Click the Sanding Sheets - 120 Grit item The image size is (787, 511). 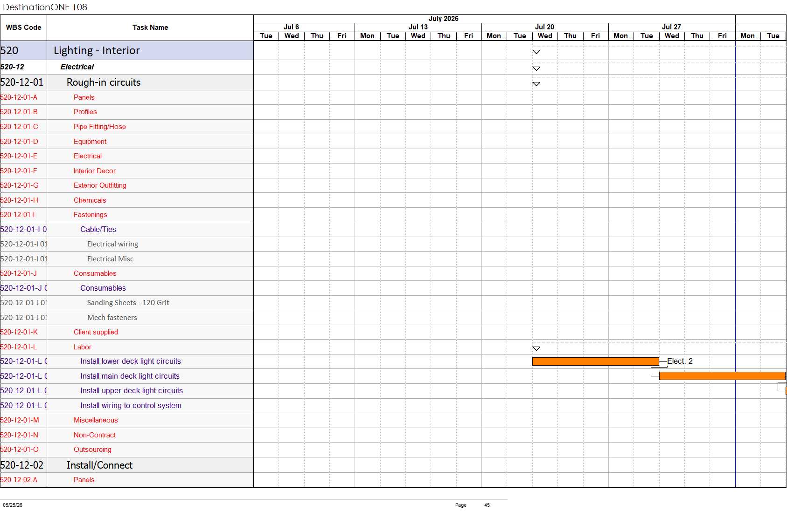(128, 303)
